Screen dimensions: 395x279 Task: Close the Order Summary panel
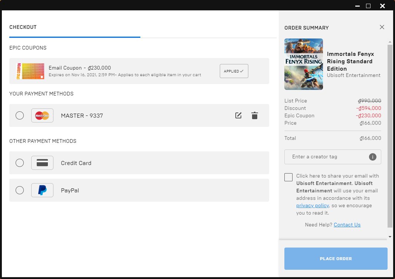point(382,27)
